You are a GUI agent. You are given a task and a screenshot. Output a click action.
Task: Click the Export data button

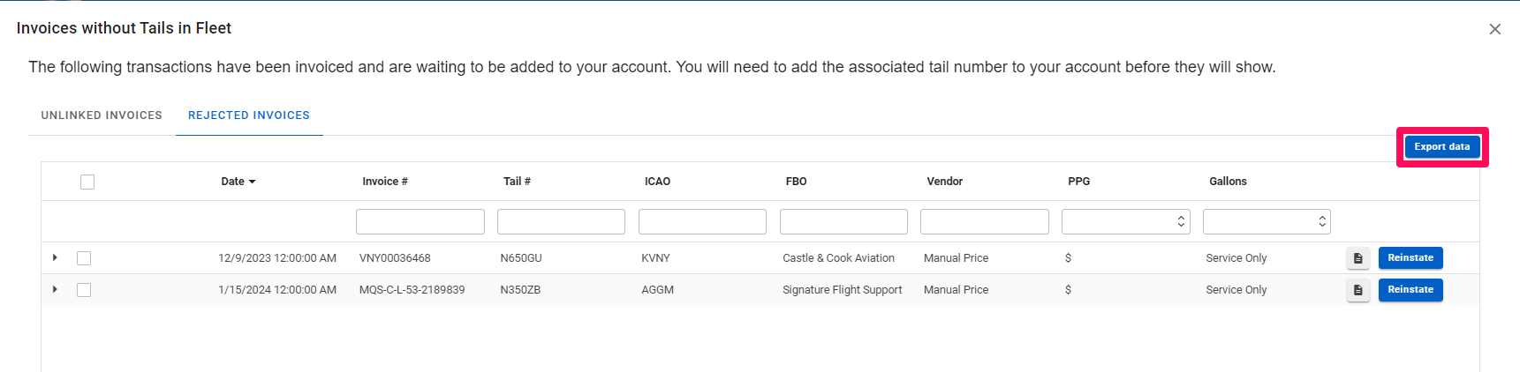[x=1441, y=147]
